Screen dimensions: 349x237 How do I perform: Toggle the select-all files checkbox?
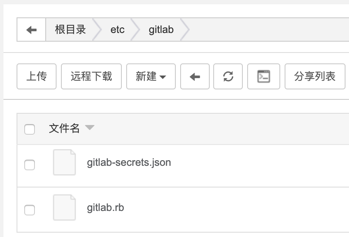[30, 129]
